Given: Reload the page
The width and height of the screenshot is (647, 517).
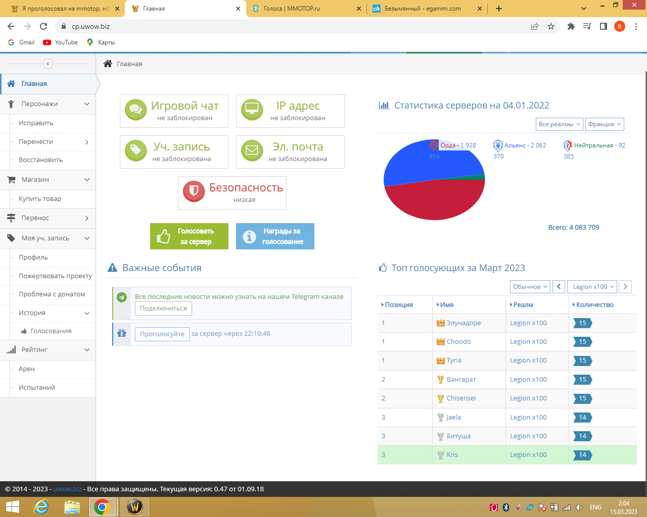Looking at the screenshot, I should [43, 26].
